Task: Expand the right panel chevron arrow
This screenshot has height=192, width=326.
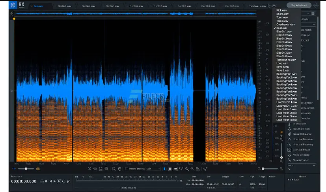Action: (289, 169)
